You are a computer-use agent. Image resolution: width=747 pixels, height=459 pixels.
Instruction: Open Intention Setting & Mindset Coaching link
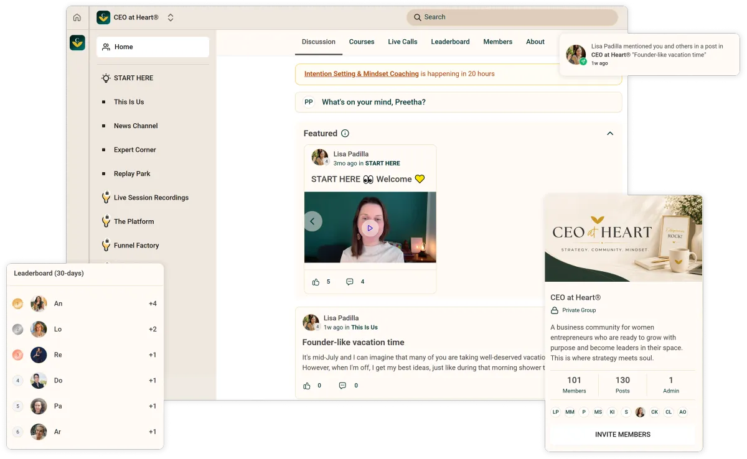[362, 73]
